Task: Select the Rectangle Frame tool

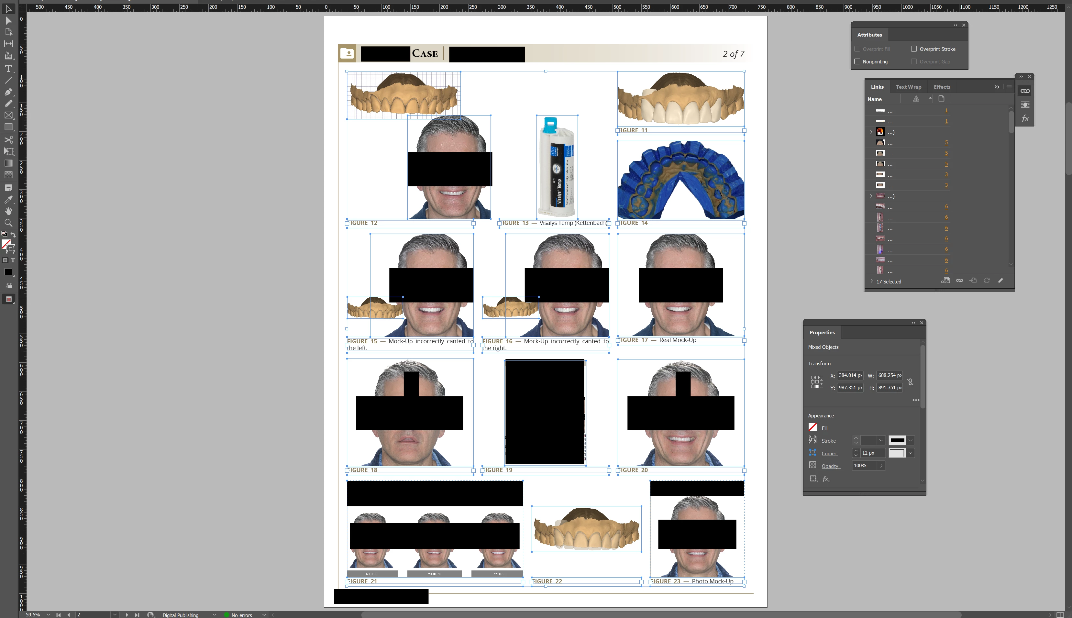Action: (8, 115)
